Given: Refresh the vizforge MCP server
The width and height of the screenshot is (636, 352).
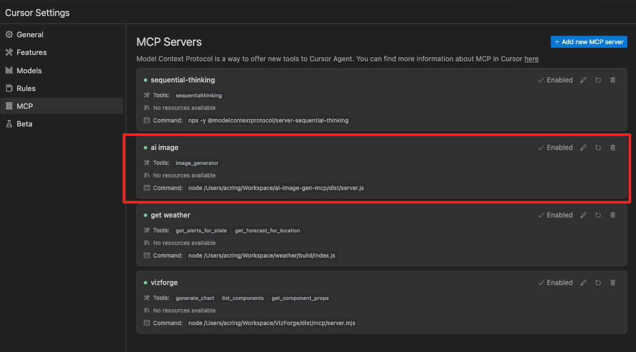Looking at the screenshot, I should point(598,283).
